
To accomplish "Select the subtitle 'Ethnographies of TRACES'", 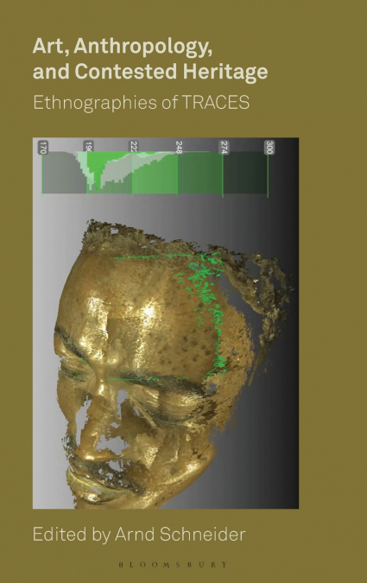I will click(x=141, y=102).
